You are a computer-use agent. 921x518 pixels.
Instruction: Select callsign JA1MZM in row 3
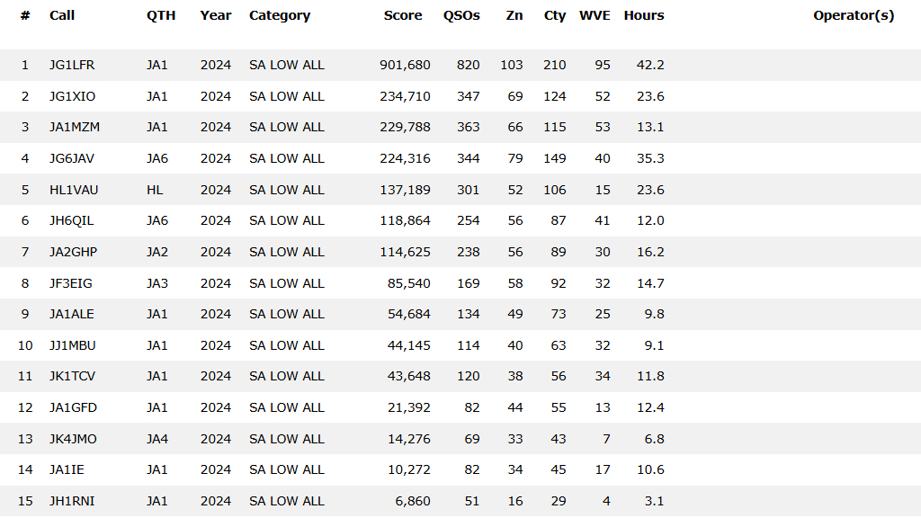point(75,127)
